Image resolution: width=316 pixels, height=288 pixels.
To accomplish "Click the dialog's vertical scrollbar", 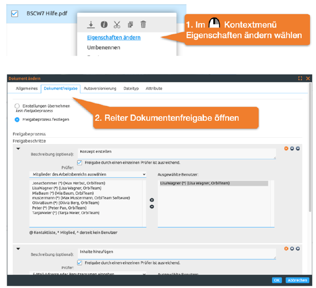I will click(310, 147).
